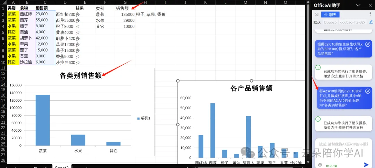Select row 11 header
The width and height of the screenshot is (375, 168).
click(3, 68)
